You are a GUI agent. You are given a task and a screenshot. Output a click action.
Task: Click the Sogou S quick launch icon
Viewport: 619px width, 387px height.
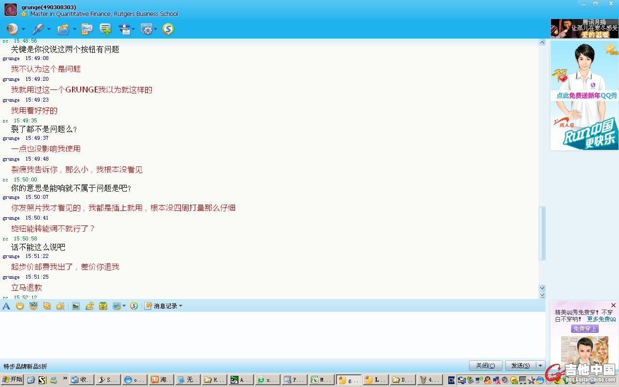(42, 380)
